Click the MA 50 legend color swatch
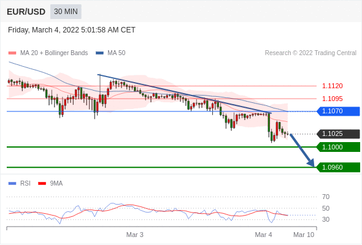 (99, 53)
